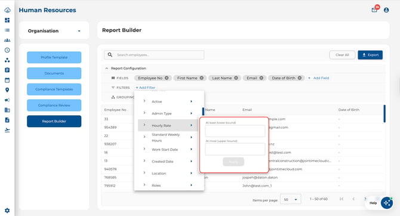The image size is (400, 216).
Task: Click the Date of Birth column header
Action: point(349,110)
